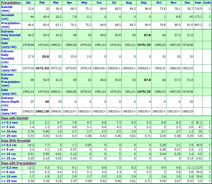The image size is (212, 184).
Task: Click the Extreme Snow Depth (cm) label
Action: 10,102
